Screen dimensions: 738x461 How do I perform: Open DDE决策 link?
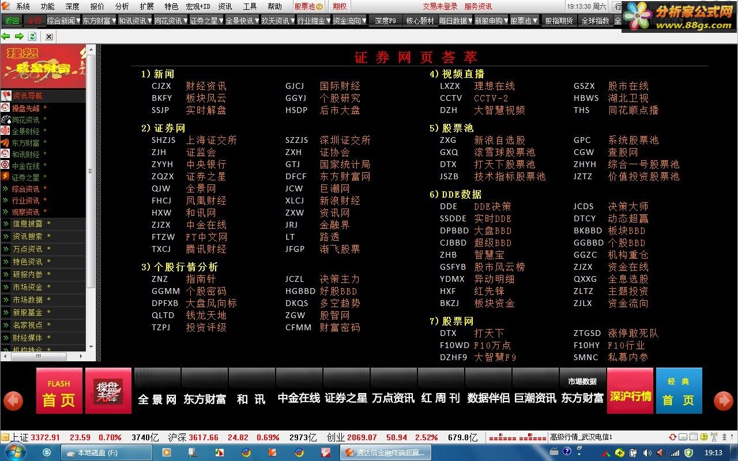pos(492,206)
